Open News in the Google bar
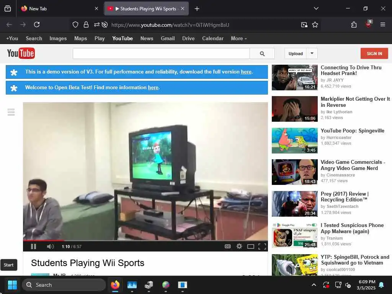This screenshot has width=392, height=294. click(x=147, y=39)
